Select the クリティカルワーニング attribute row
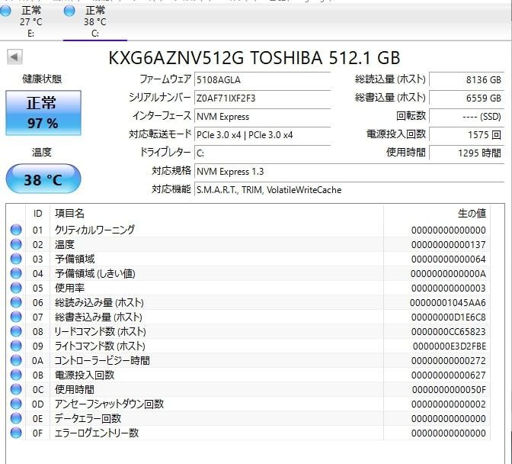The height and width of the screenshot is (464, 512). [248, 230]
